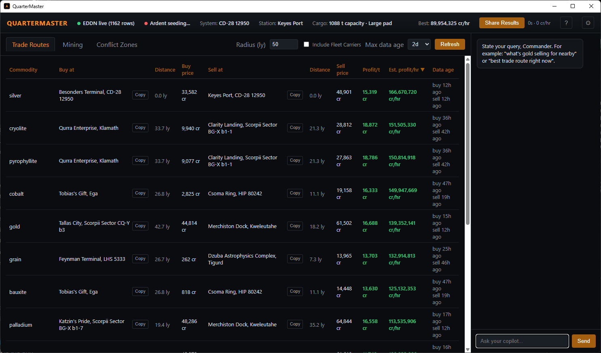Select the pyrophyllite commodity cell
The height and width of the screenshot is (353, 601).
(23, 161)
